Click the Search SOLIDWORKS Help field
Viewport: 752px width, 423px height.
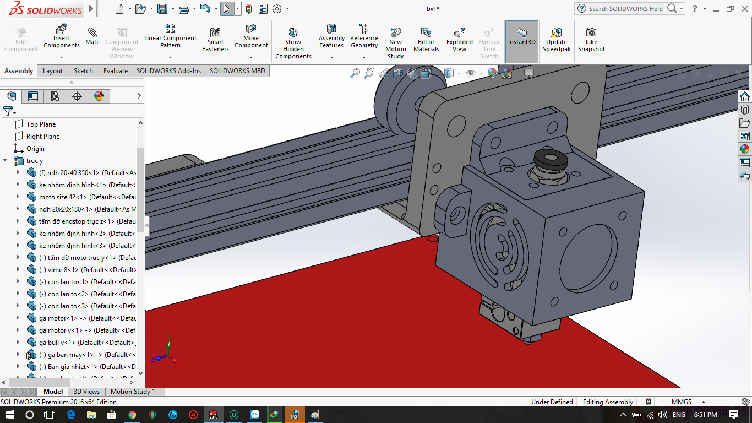point(626,9)
